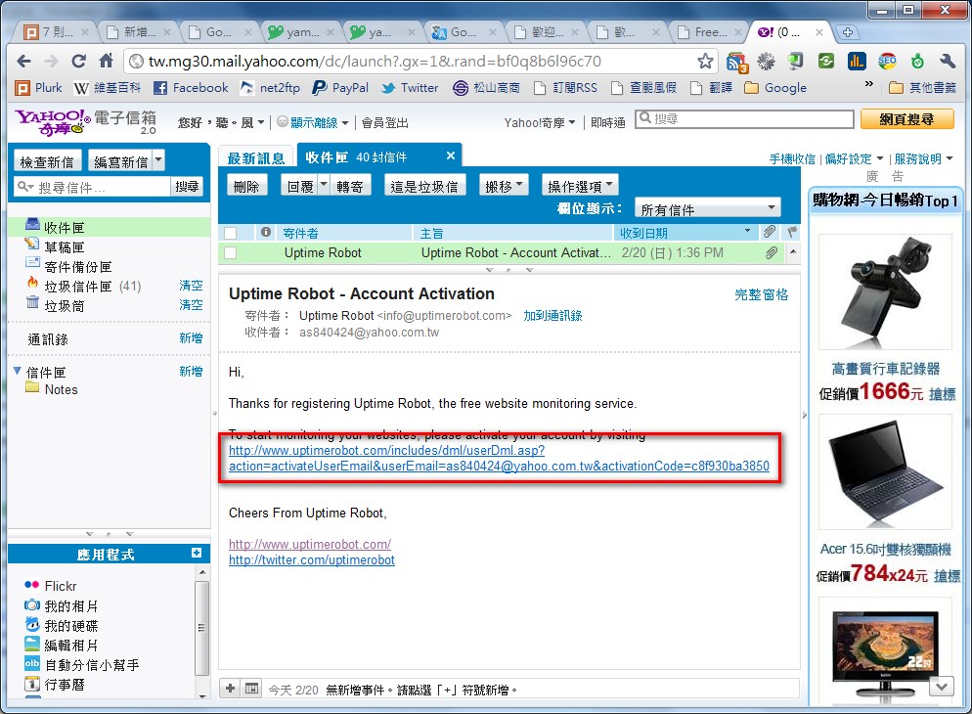Screen dimensions: 972x714
Task: Open dropdown arrow beside 編寫新信
Action: click(x=158, y=160)
